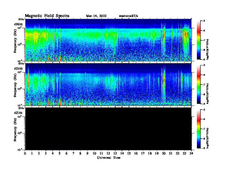Click the "Magnetic Field Spectra" title
Screen dimensions: 228x176
click(47, 16)
